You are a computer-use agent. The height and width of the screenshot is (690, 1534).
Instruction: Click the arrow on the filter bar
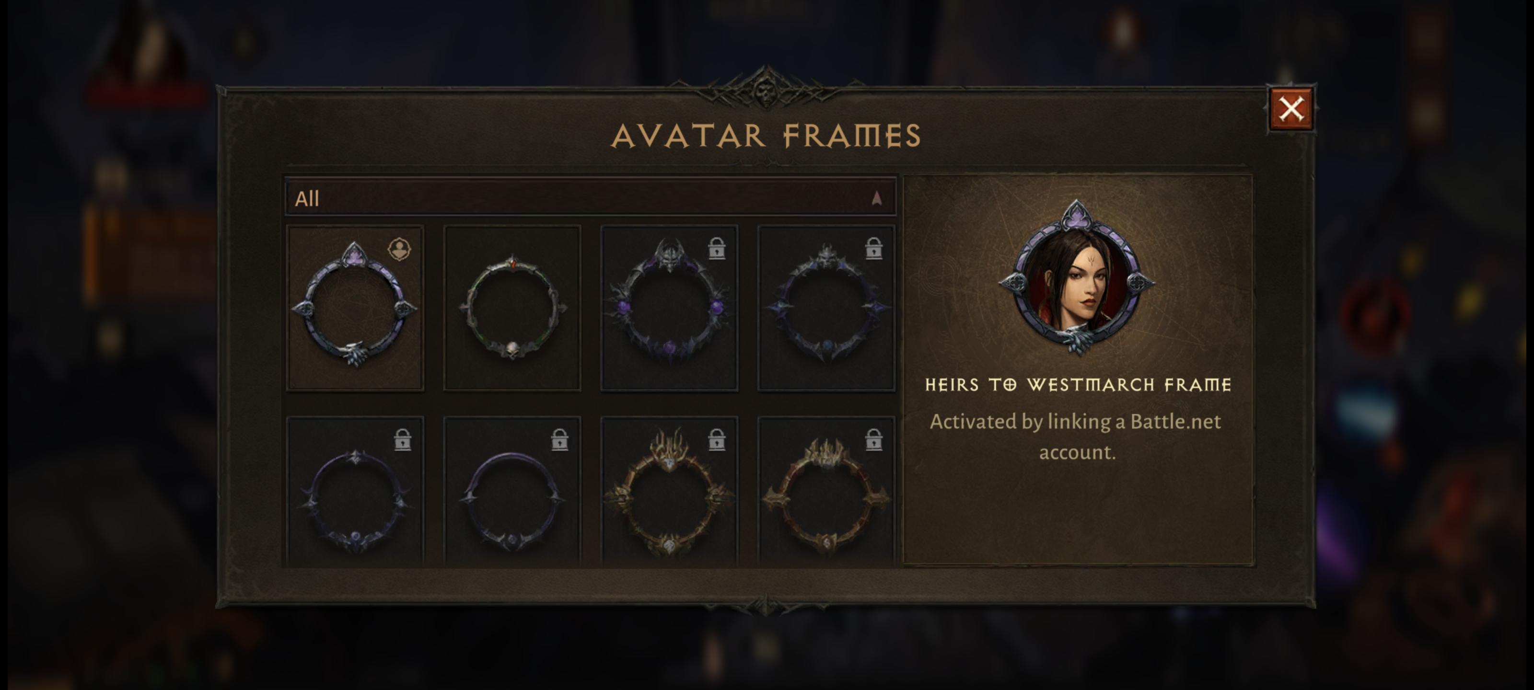tap(877, 198)
